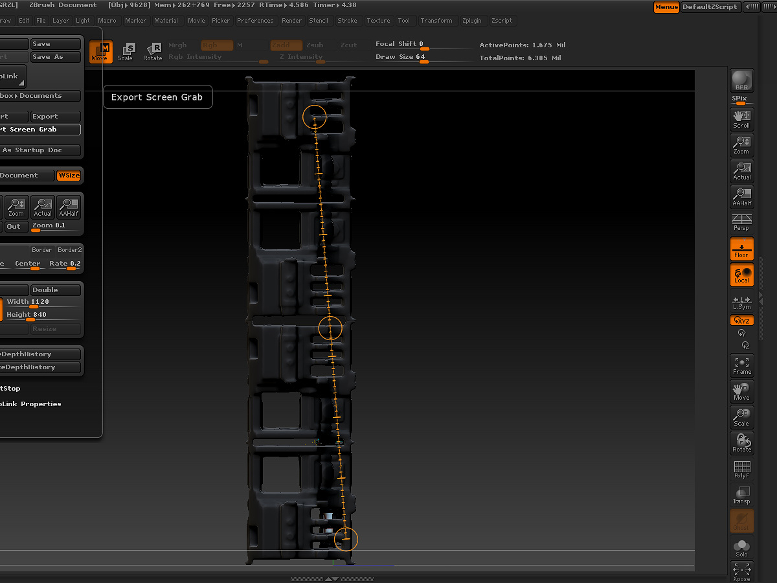The image size is (777, 583).
Task: Toggle Persp perspective view
Action: 741,223
